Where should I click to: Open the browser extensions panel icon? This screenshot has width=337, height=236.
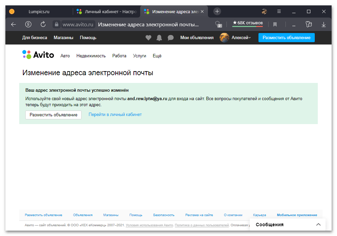(x=309, y=24)
